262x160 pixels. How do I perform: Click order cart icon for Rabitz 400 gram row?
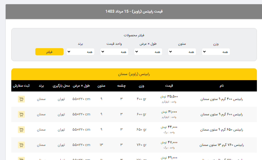(21, 99)
